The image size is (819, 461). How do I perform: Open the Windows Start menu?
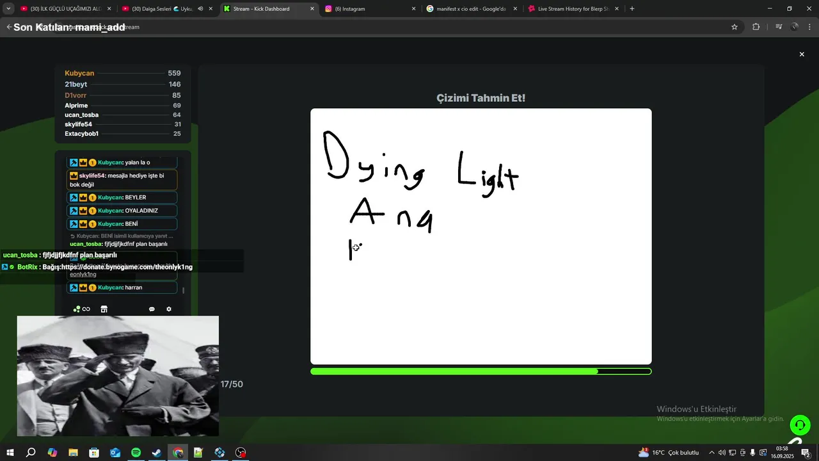(x=10, y=453)
